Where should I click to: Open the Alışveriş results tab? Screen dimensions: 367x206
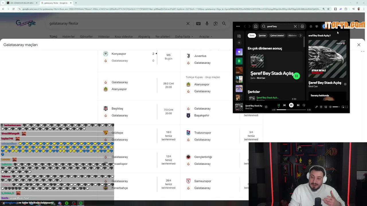click(x=144, y=37)
